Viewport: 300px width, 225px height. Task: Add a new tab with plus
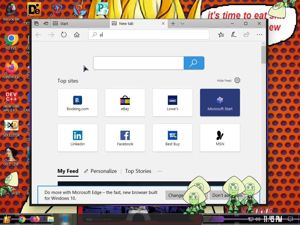[173, 23]
